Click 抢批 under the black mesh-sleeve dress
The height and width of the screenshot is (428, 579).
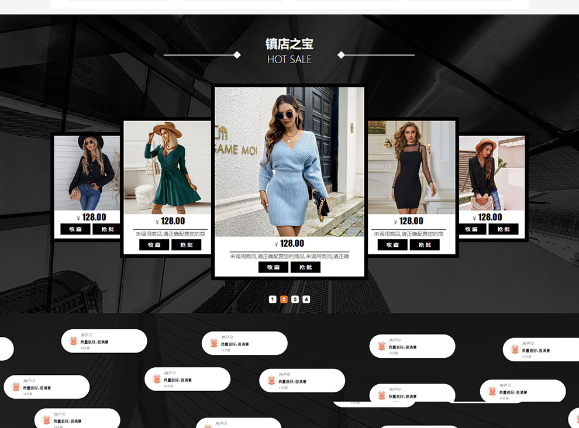(x=425, y=245)
